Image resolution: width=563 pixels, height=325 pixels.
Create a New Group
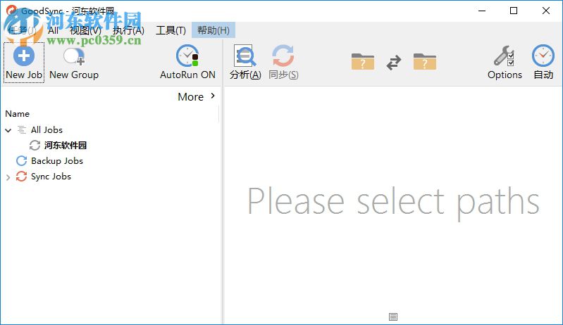[x=74, y=63]
